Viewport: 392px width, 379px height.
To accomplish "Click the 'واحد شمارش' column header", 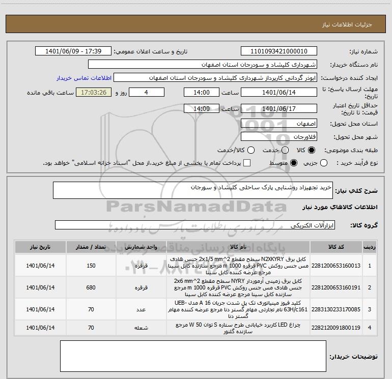I will 141,247.
